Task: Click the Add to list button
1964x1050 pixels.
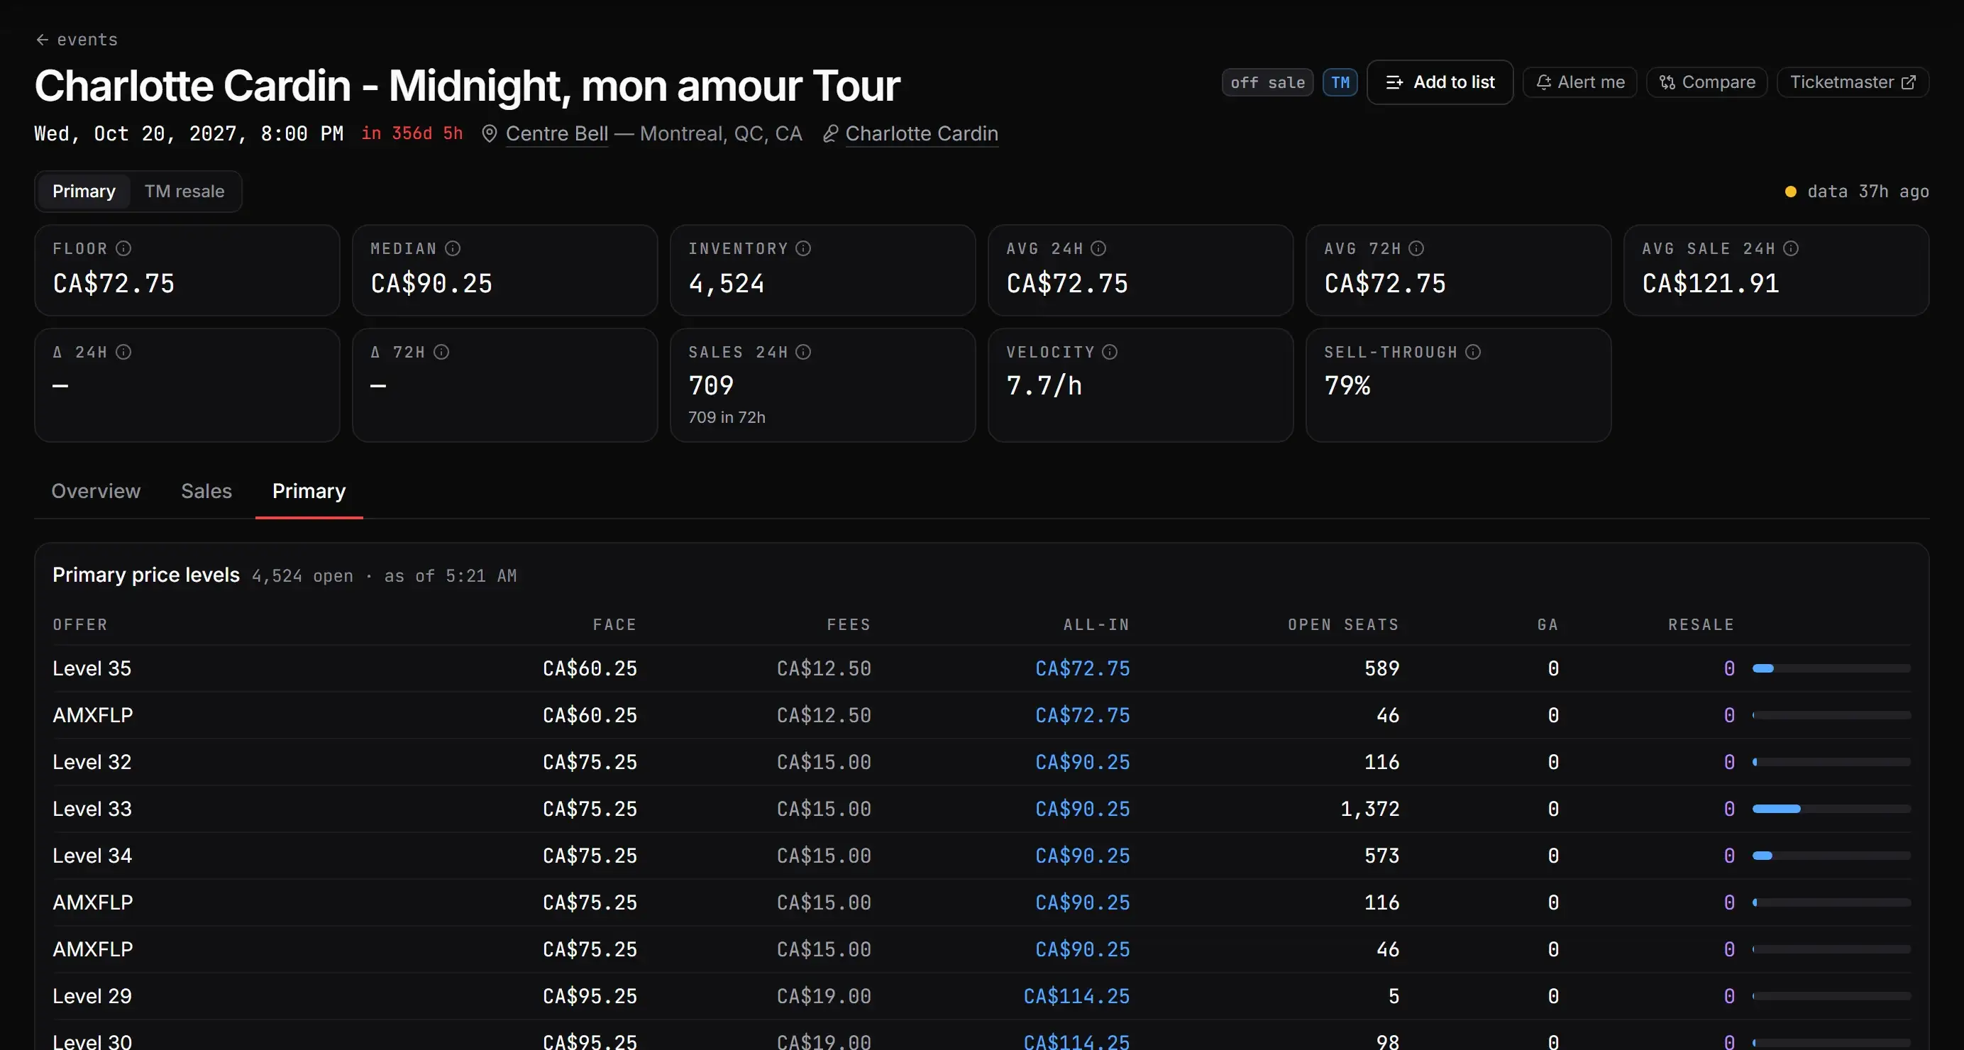Action: pos(1440,82)
